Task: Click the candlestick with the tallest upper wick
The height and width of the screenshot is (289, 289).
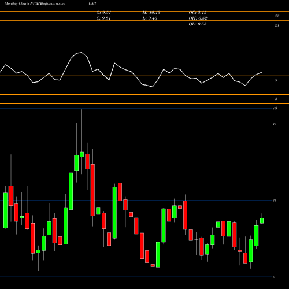Action: tap(81, 154)
